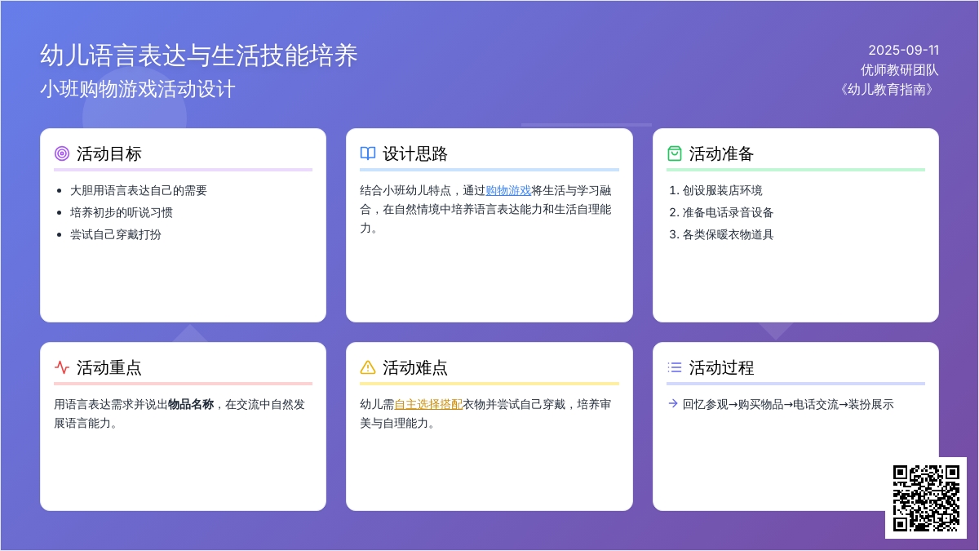Select the subtitle 小班购物游戏活动设计
The image size is (979, 551).
[x=137, y=89]
